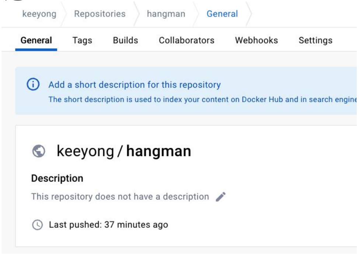Click the info icon in the blue banner
359x257 pixels.
pyautogui.click(x=33, y=84)
